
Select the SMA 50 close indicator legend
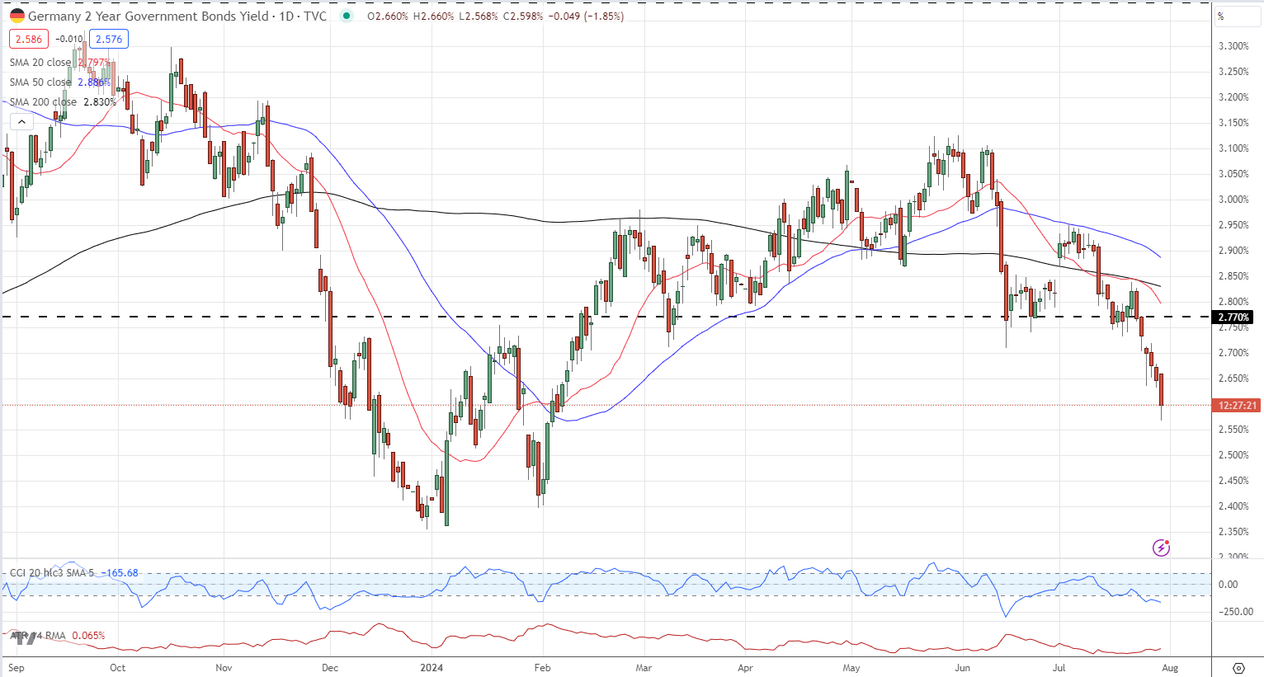[x=59, y=82]
